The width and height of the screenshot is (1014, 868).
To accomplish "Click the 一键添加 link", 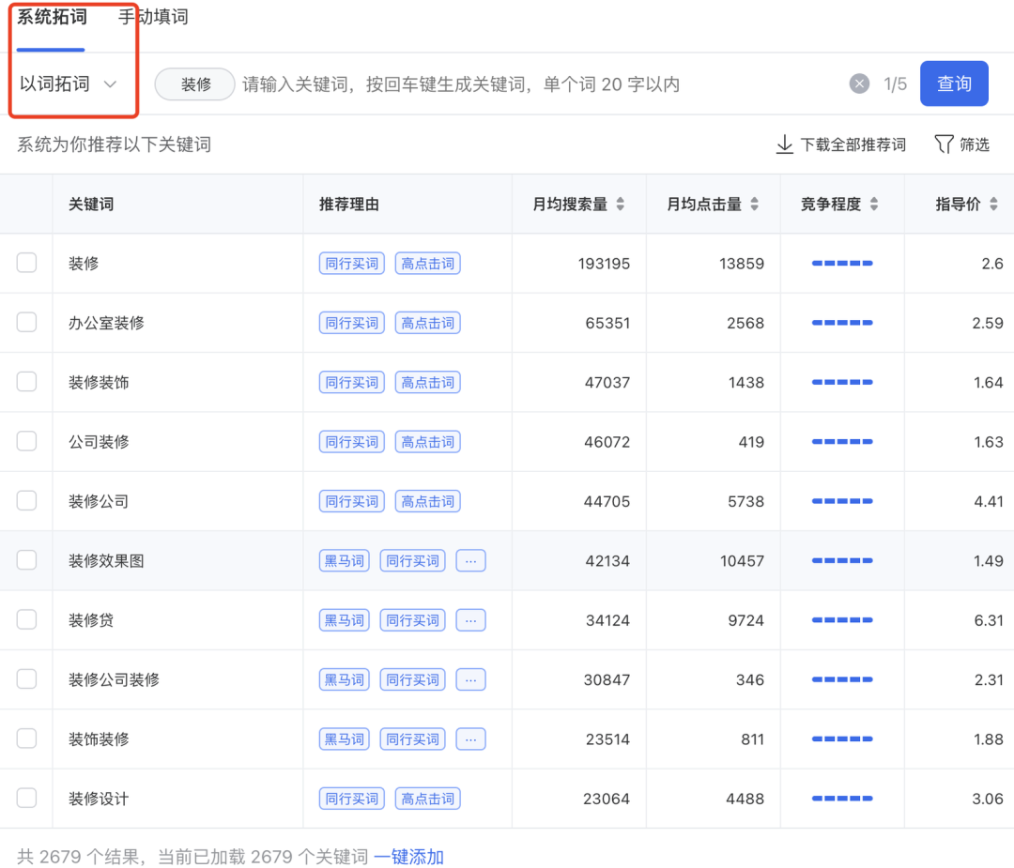I will [408, 857].
